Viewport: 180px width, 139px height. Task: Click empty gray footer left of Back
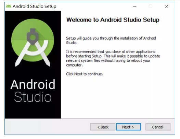click(47, 127)
